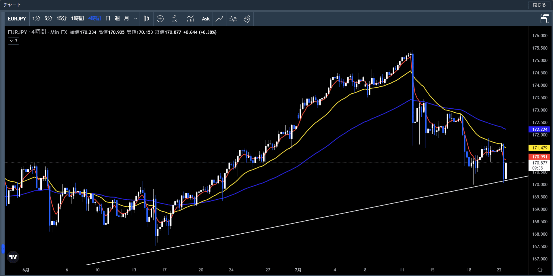The image size is (553, 276).
Task: Select the 5分 timeframe
Action: 48,19
